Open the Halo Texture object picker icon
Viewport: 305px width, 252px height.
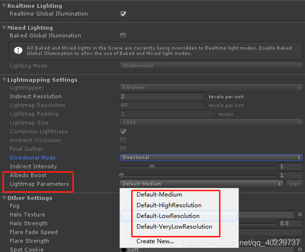click(300, 215)
